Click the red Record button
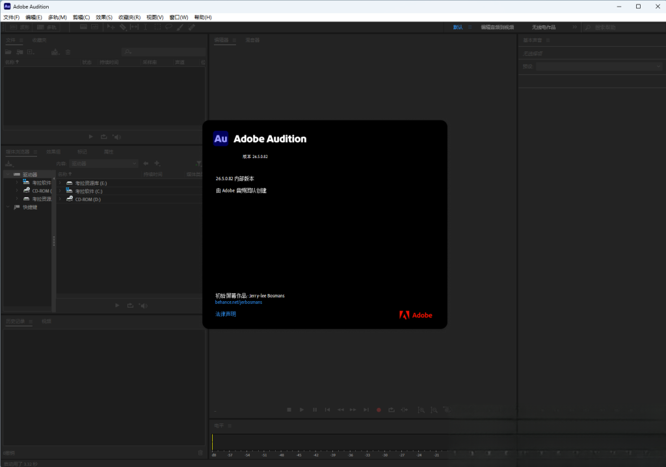This screenshot has height=467, width=666. [379, 410]
